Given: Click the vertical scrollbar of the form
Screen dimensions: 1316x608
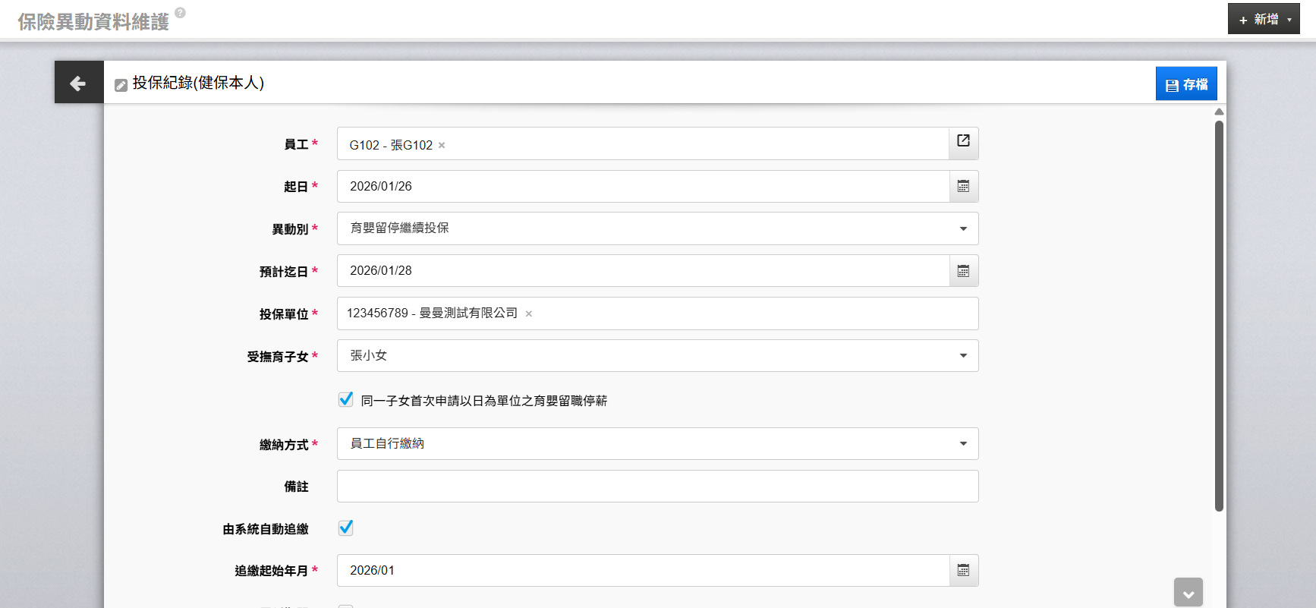Looking at the screenshot, I should coord(1219,315).
